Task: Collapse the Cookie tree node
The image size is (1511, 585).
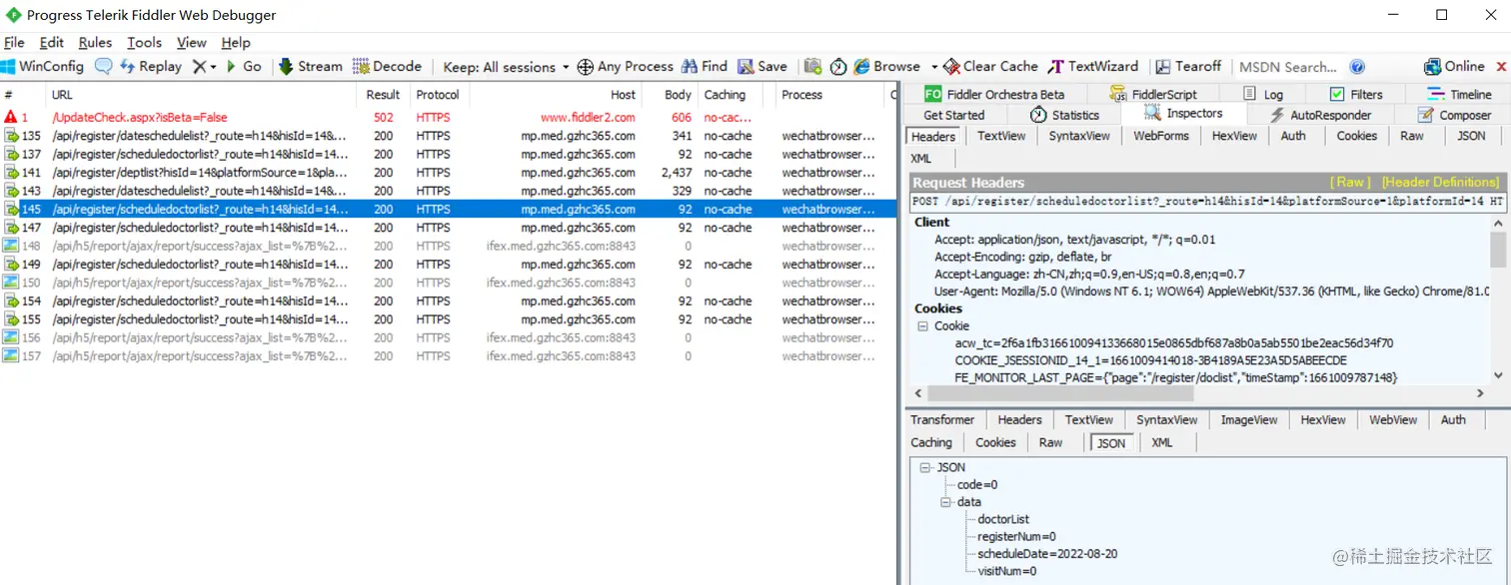Action: [x=920, y=326]
